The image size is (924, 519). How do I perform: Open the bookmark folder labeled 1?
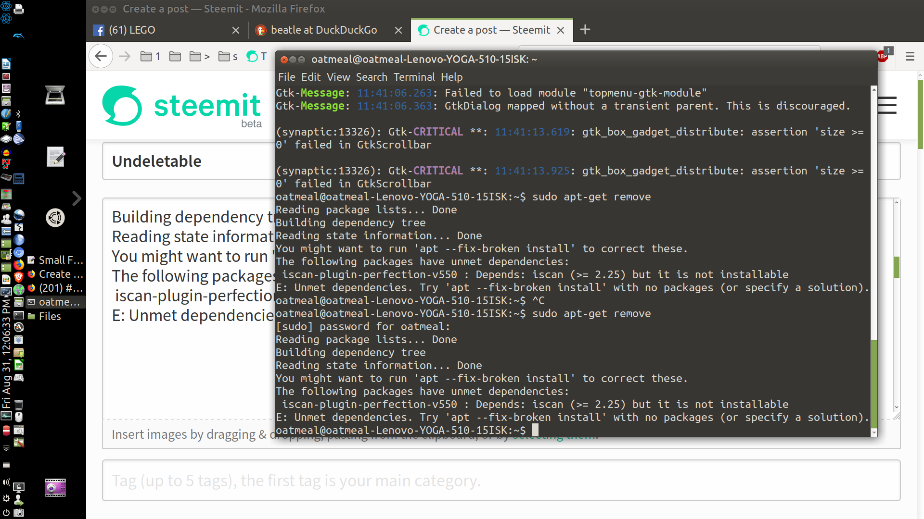150,56
